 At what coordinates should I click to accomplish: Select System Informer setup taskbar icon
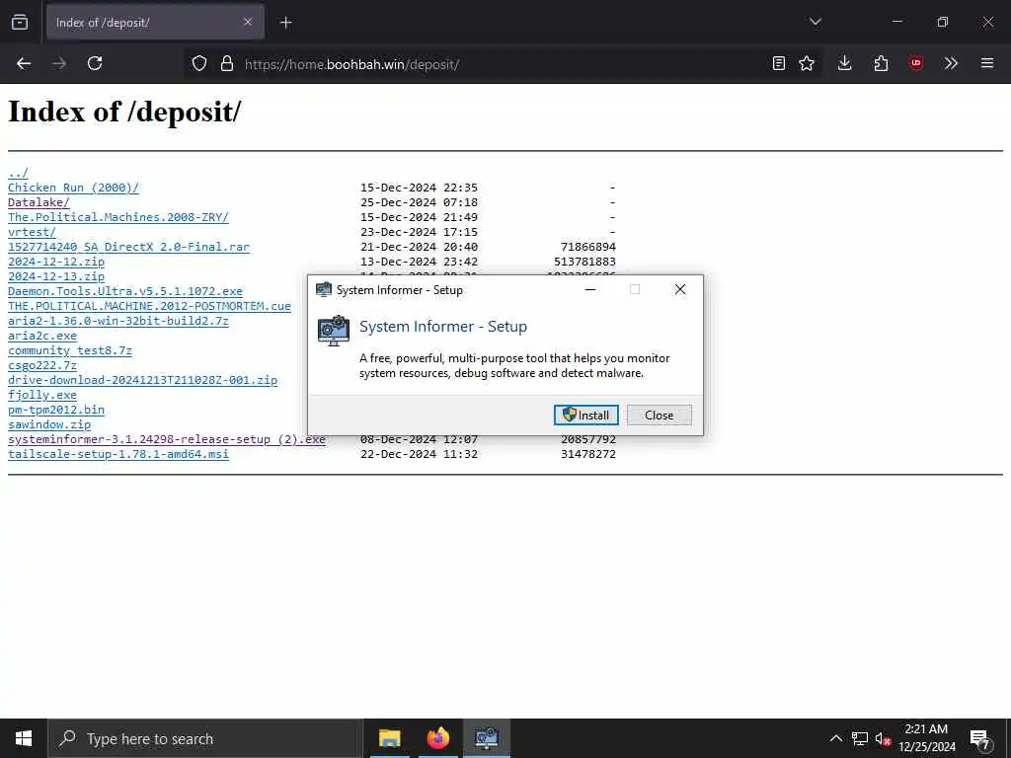[x=487, y=738]
